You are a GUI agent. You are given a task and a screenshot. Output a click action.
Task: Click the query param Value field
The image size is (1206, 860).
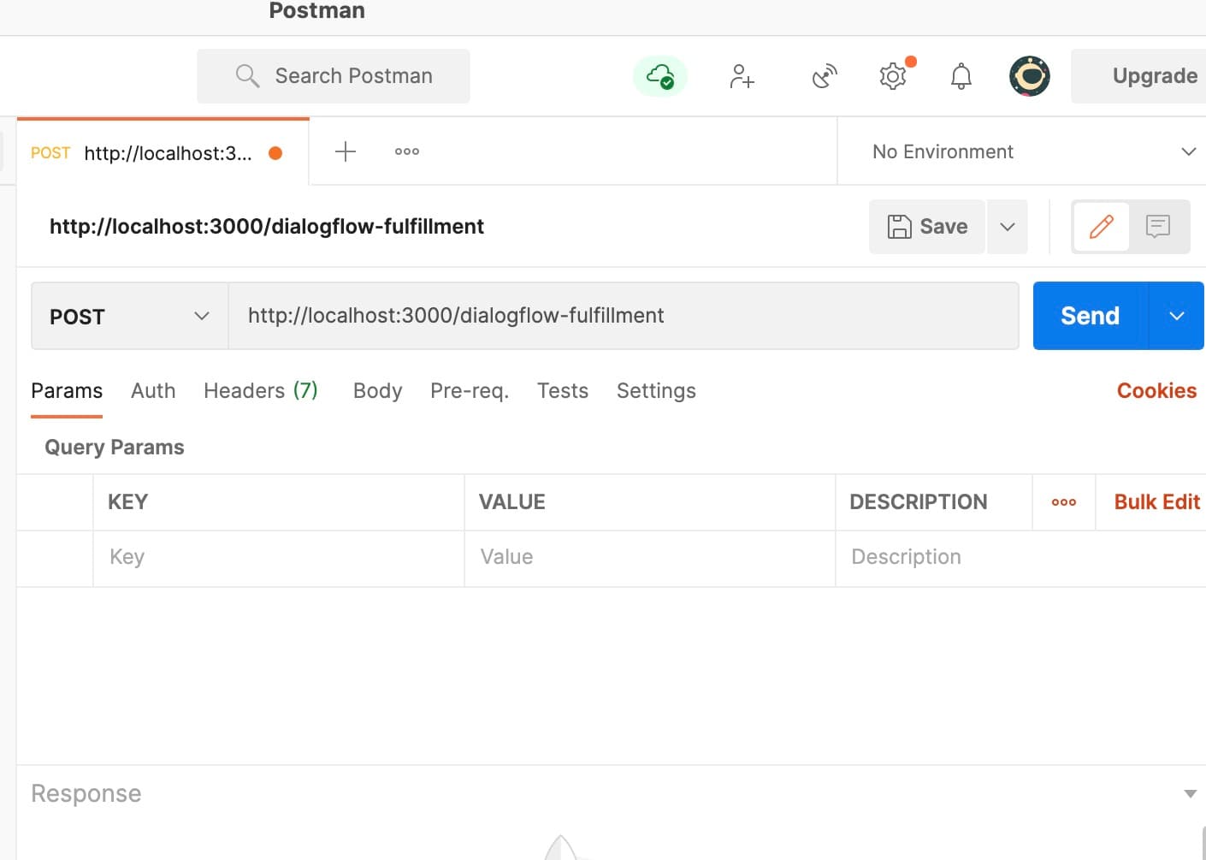(x=650, y=558)
